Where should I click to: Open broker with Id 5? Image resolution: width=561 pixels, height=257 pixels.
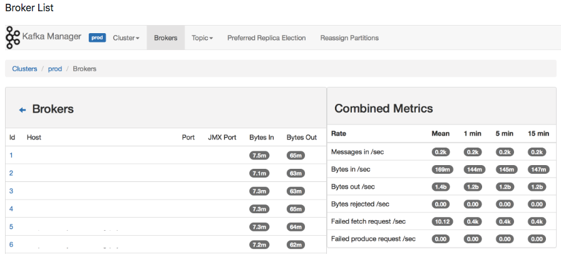click(x=11, y=226)
